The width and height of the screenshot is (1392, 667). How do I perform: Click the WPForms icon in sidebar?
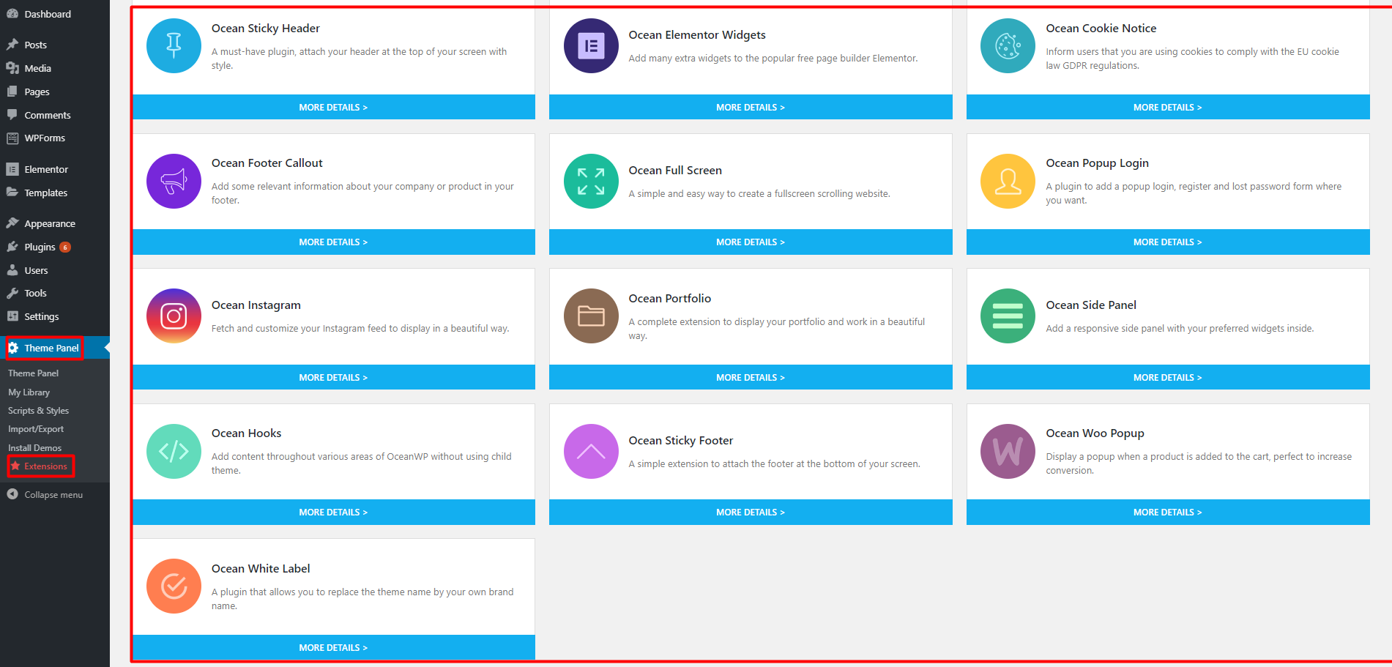12,138
